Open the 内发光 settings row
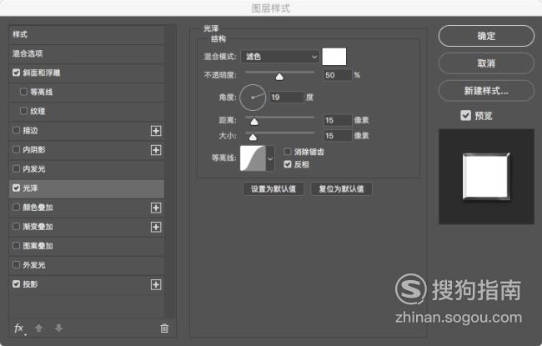This screenshot has width=542, height=346. (87, 169)
